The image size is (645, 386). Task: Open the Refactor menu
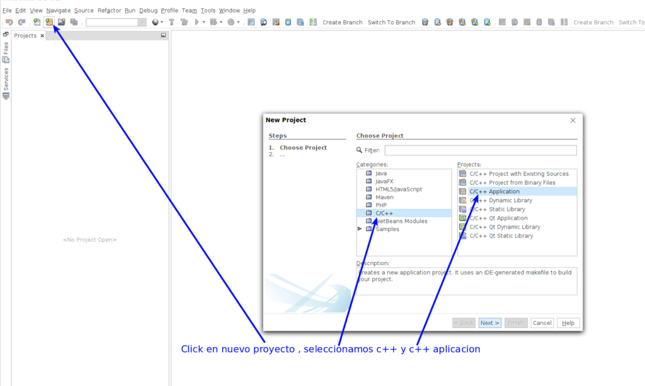point(110,10)
